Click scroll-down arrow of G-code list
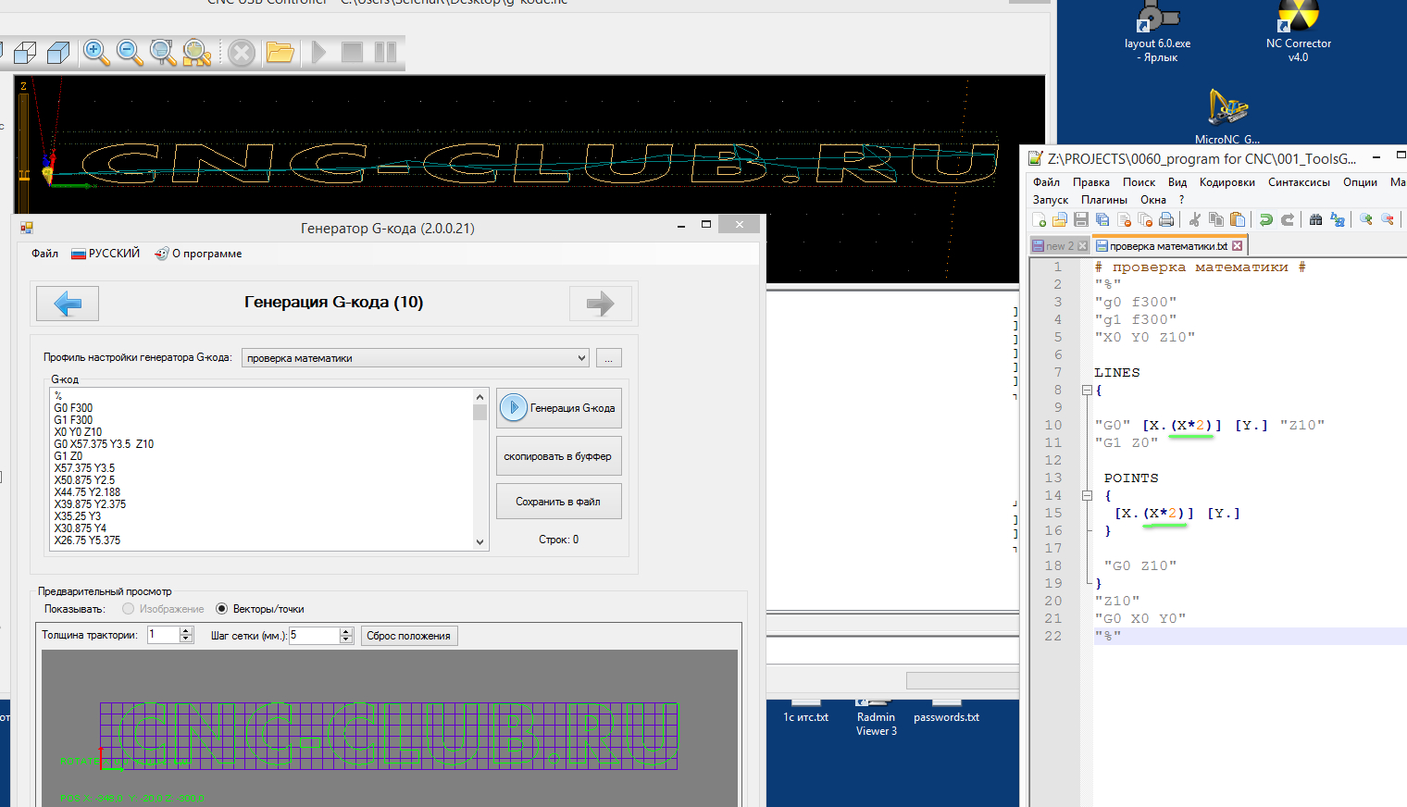Image resolution: width=1407 pixels, height=807 pixels. 479,542
